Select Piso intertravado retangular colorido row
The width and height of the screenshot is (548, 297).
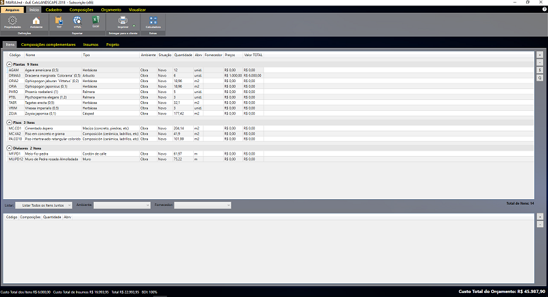pos(271,139)
